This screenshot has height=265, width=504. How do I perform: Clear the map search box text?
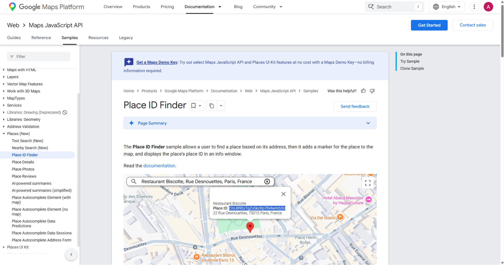(267, 182)
